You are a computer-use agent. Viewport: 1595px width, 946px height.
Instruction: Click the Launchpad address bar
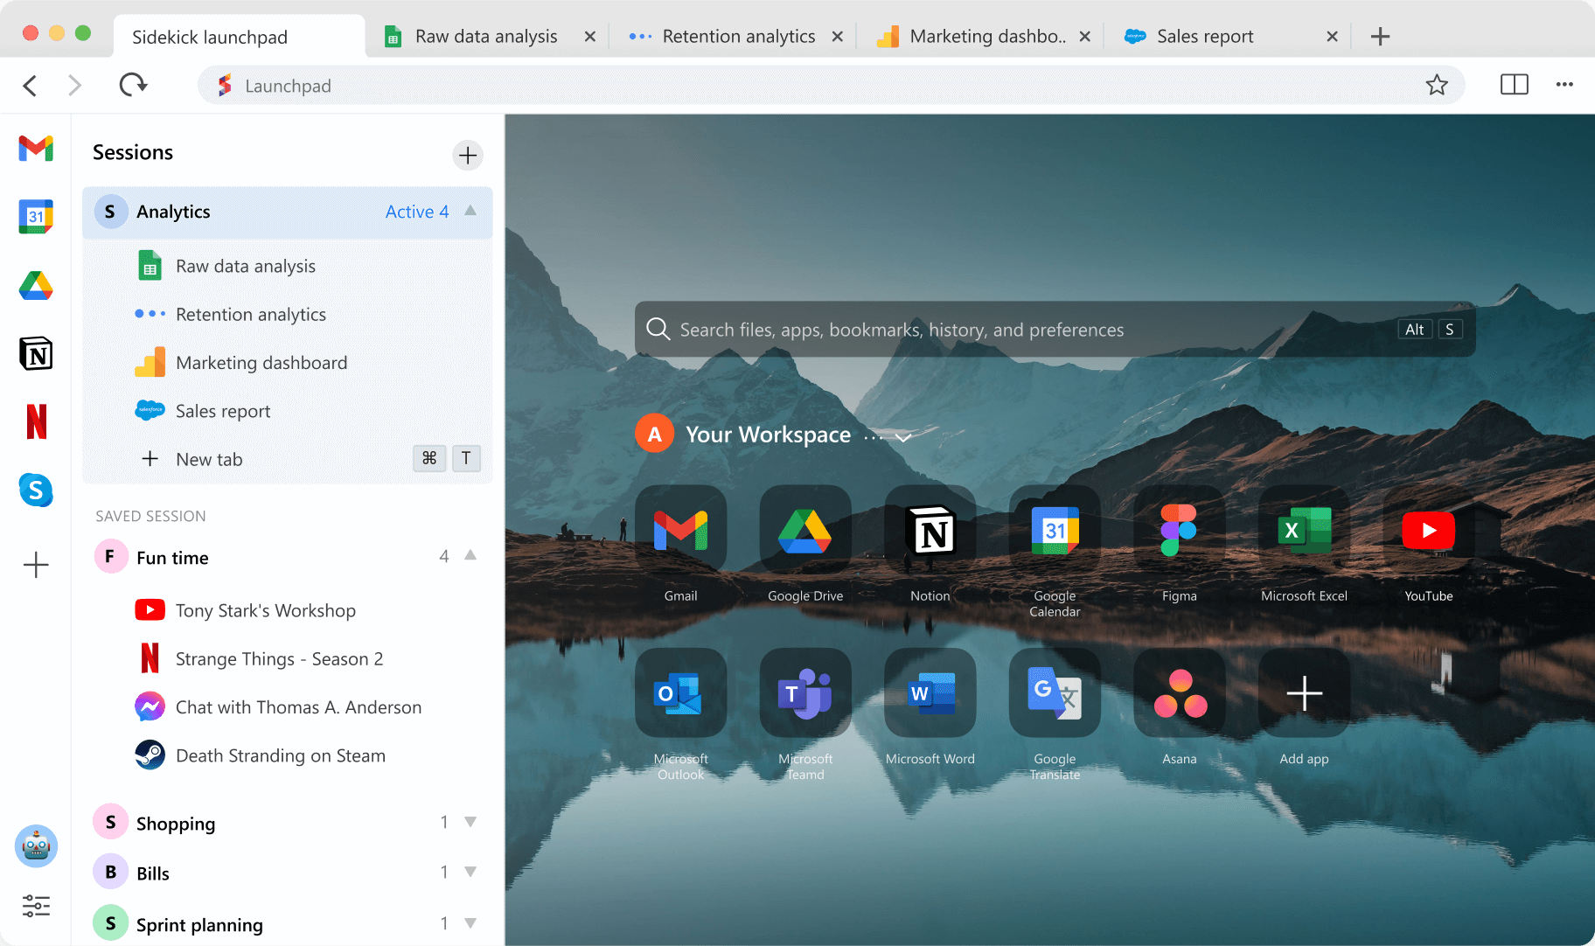(x=831, y=85)
